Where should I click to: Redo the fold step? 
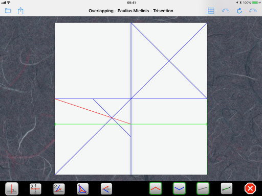pos(253,11)
